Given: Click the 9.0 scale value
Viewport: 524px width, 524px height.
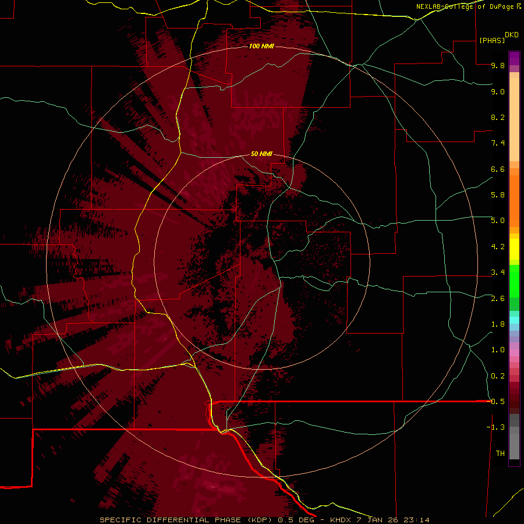Looking at the screenshot, I should [498, 91].
